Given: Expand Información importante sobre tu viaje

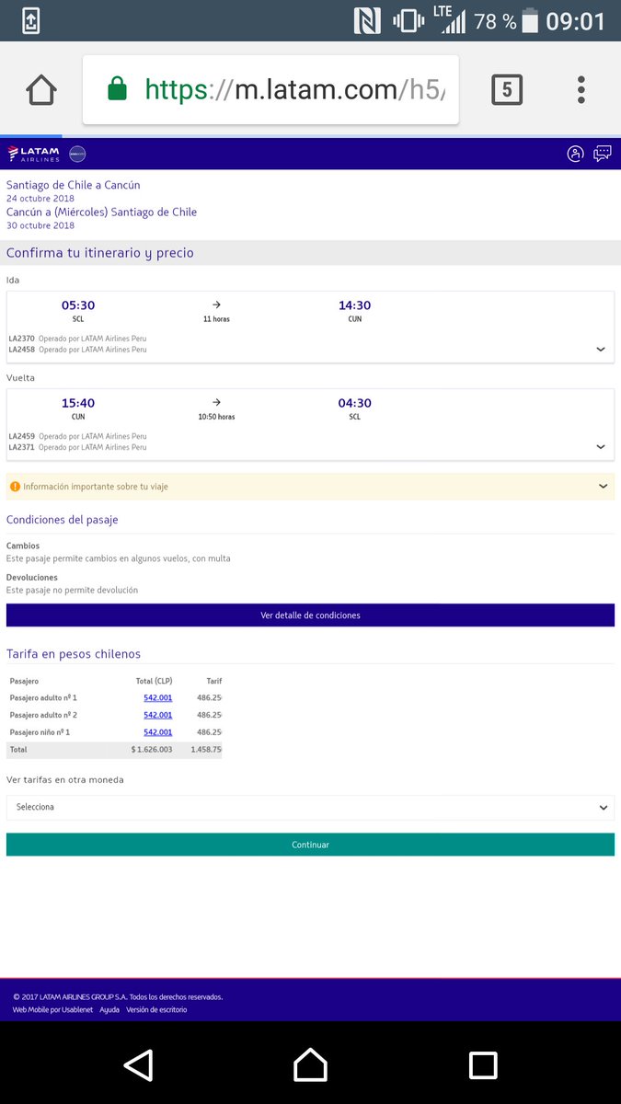Looking at the screenshot, I should tap(310, 487).
